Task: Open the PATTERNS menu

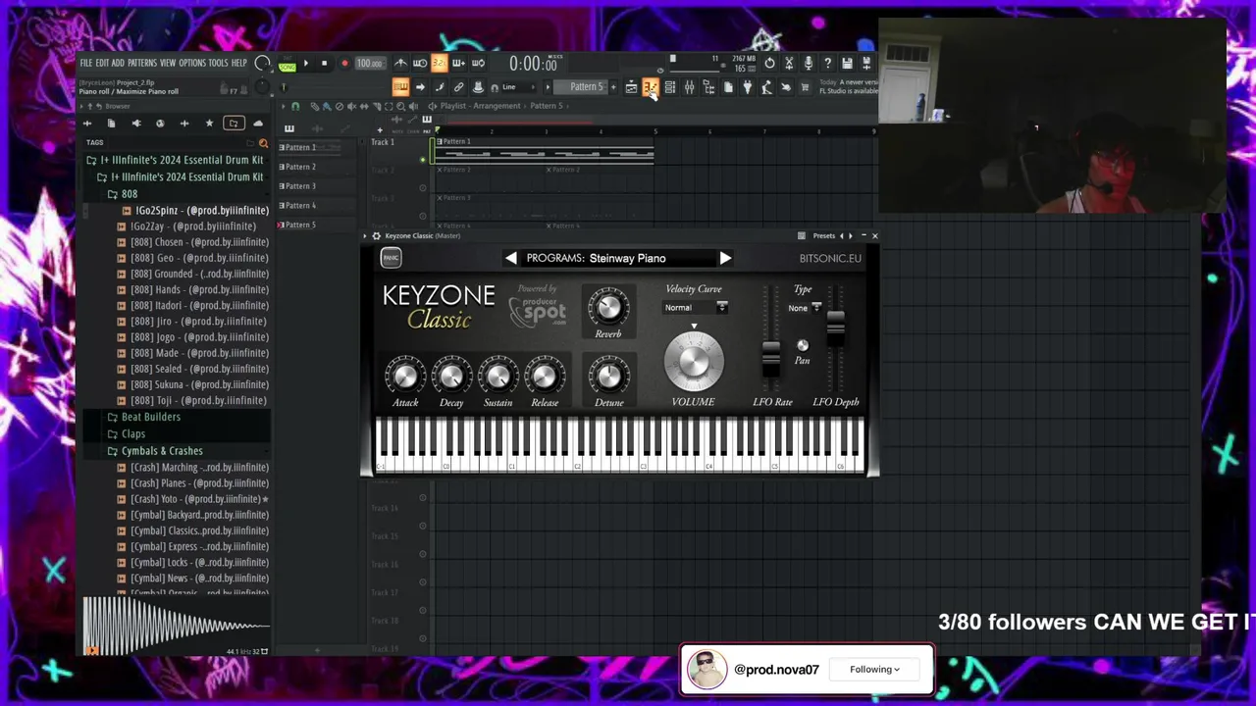Action: 142,64
